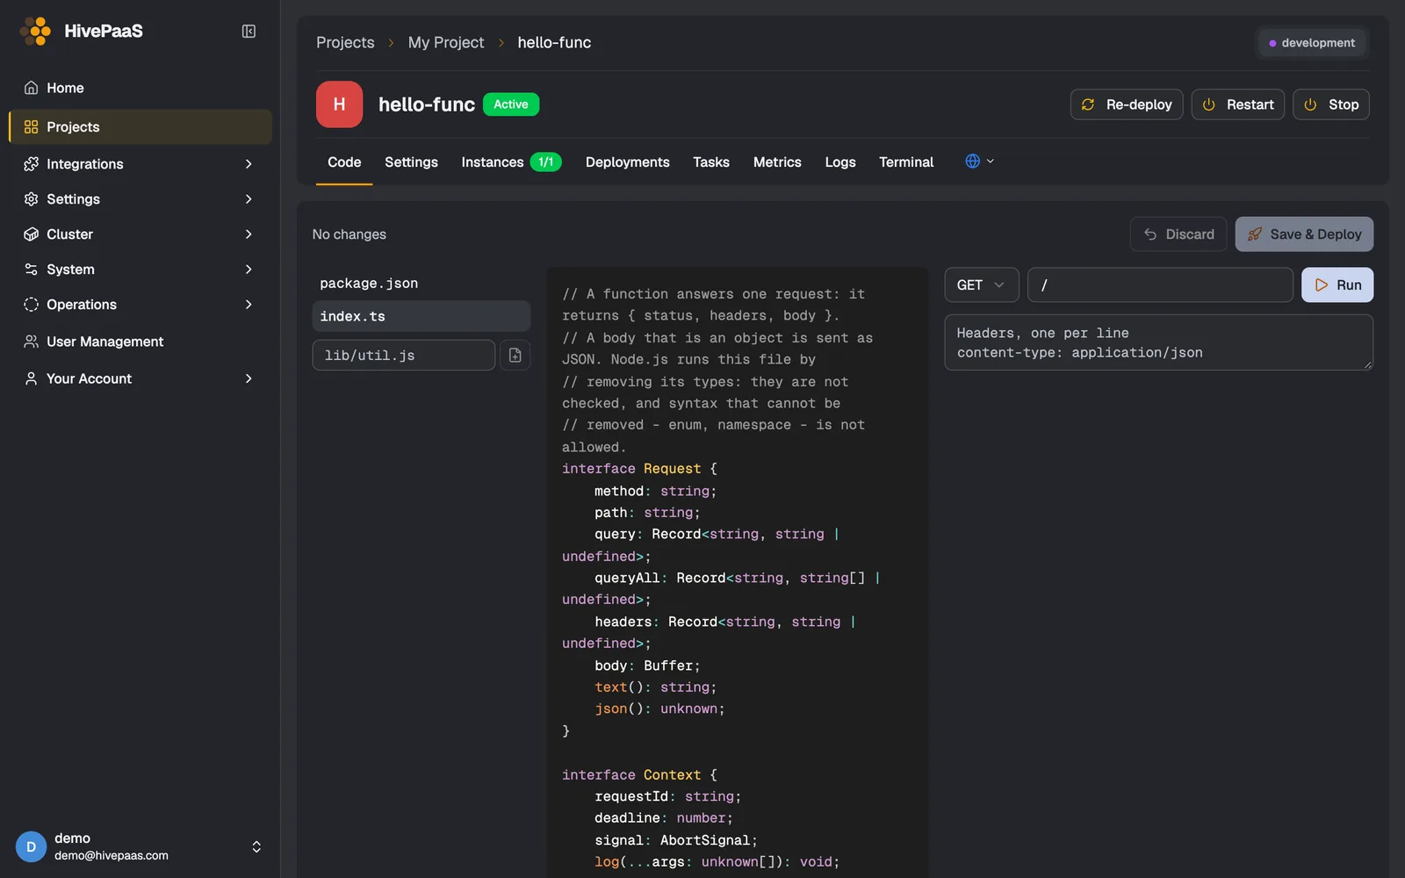Click the Integrations puzzle icon
Viewport: 1405px width, 878px height.
[x=31, y=164]
